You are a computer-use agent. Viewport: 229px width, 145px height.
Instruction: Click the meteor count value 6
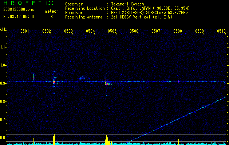(52, 17)
